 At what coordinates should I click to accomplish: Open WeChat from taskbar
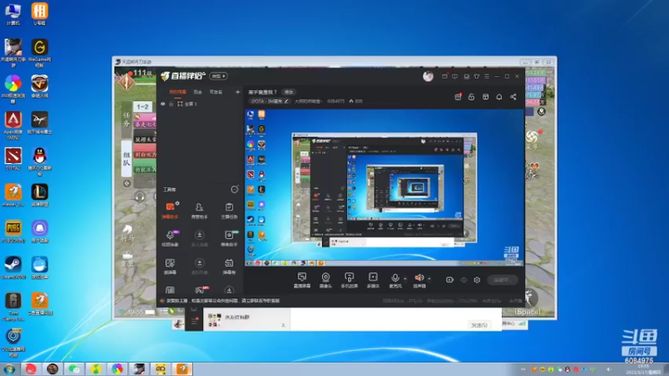coord(74,369)
